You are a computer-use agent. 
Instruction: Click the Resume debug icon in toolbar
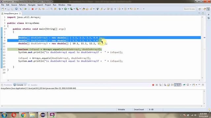25,9
